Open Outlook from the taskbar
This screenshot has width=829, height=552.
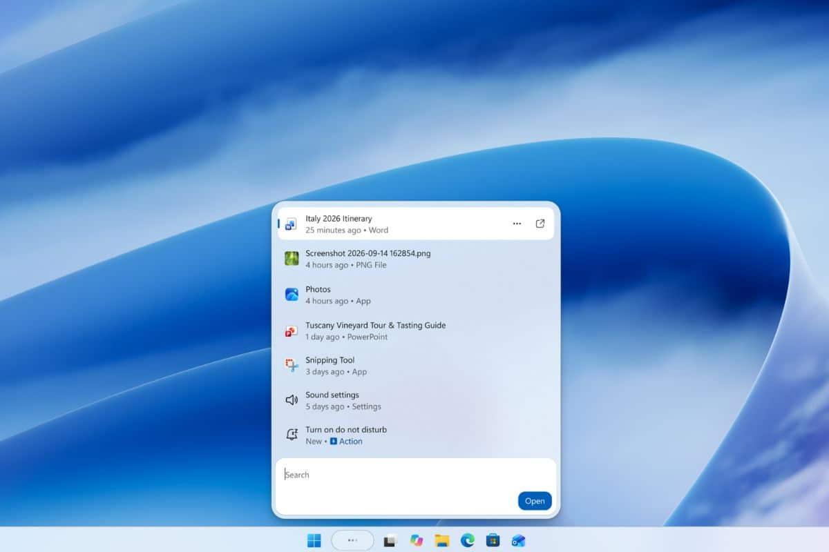point(518,540)
